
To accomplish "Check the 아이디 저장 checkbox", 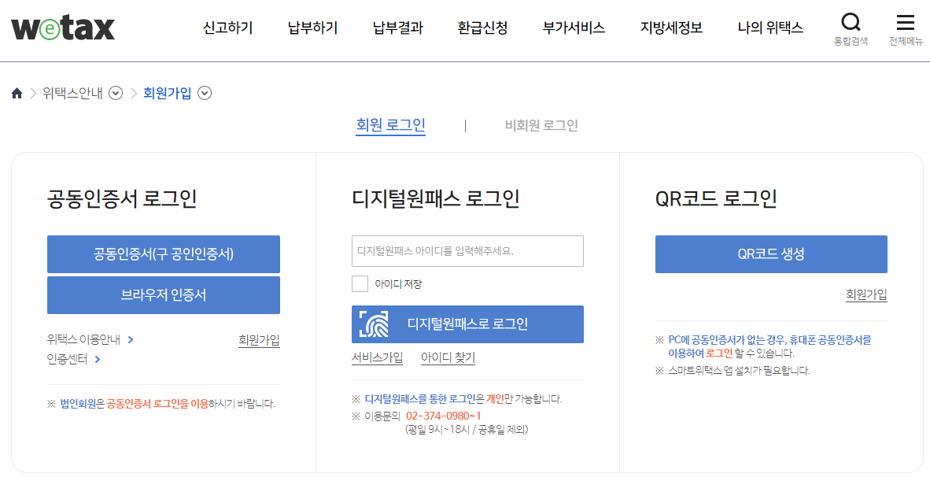I will [360, 283].
